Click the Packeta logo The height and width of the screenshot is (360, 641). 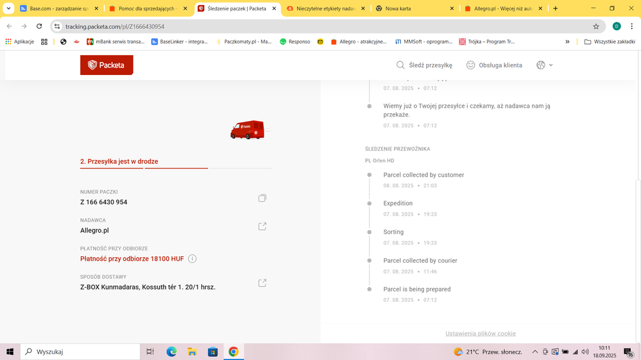click(x=107, y=65)
